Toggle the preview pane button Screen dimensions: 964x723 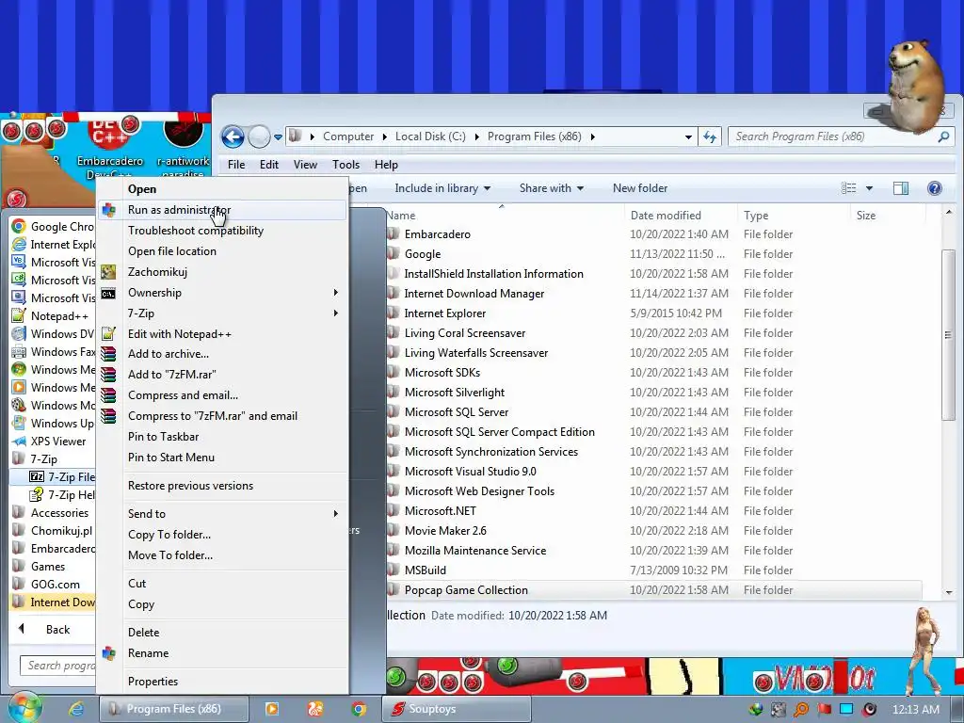[901, 188]
